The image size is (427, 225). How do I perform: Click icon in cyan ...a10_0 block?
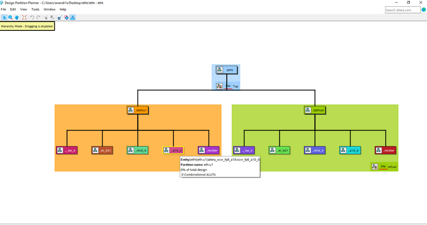343,151
